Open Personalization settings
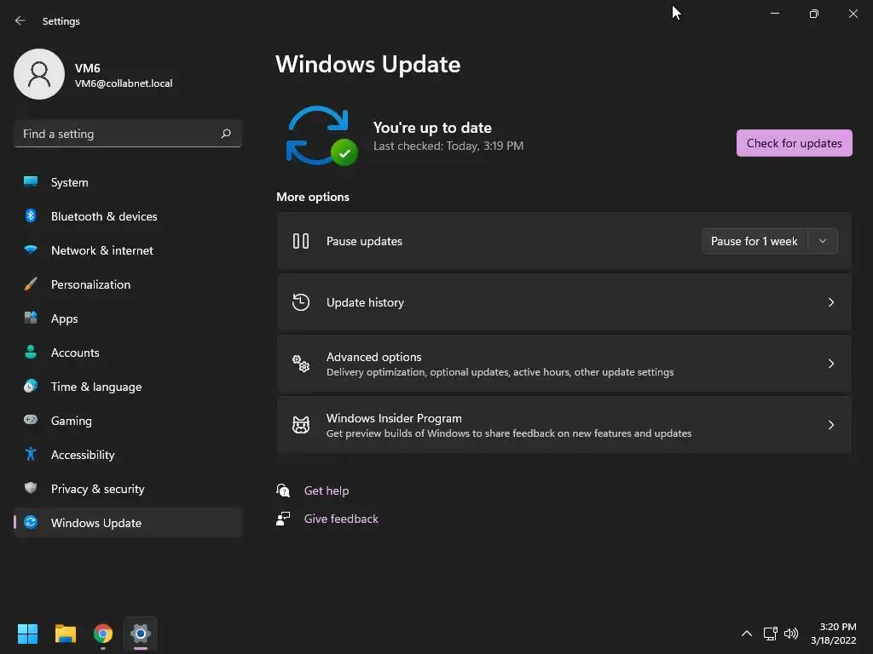 [128, 284]
